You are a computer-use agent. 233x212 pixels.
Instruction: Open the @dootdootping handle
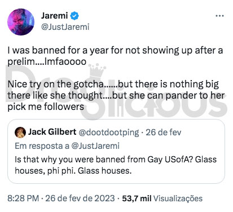(x=109, y=132)
